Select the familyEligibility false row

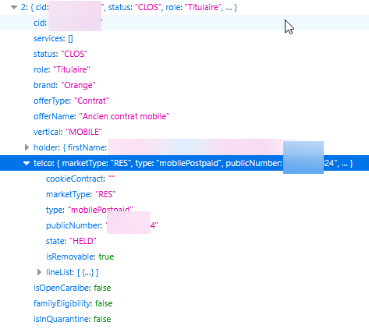tap(184, 303)
